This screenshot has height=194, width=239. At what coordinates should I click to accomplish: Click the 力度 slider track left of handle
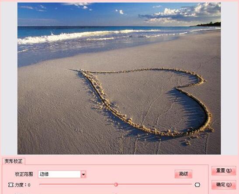point(76,184)
